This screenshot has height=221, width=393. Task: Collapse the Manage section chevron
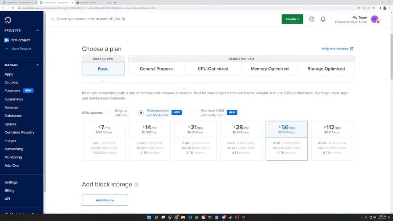point(38,65)
